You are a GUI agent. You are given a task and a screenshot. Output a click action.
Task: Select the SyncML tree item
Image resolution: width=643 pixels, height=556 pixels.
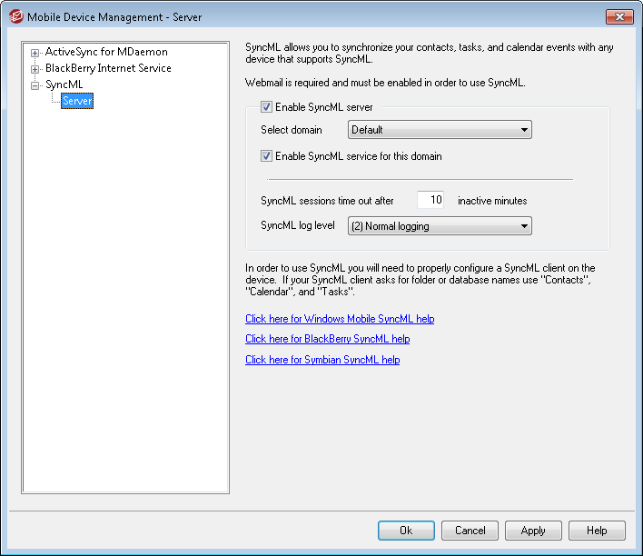click(x=64, y=84)
